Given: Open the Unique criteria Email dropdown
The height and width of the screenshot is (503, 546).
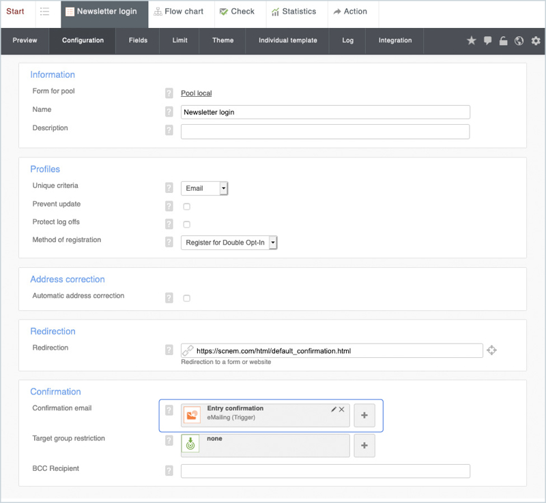Looking at the screenshot, I should (x=204, y=188).
